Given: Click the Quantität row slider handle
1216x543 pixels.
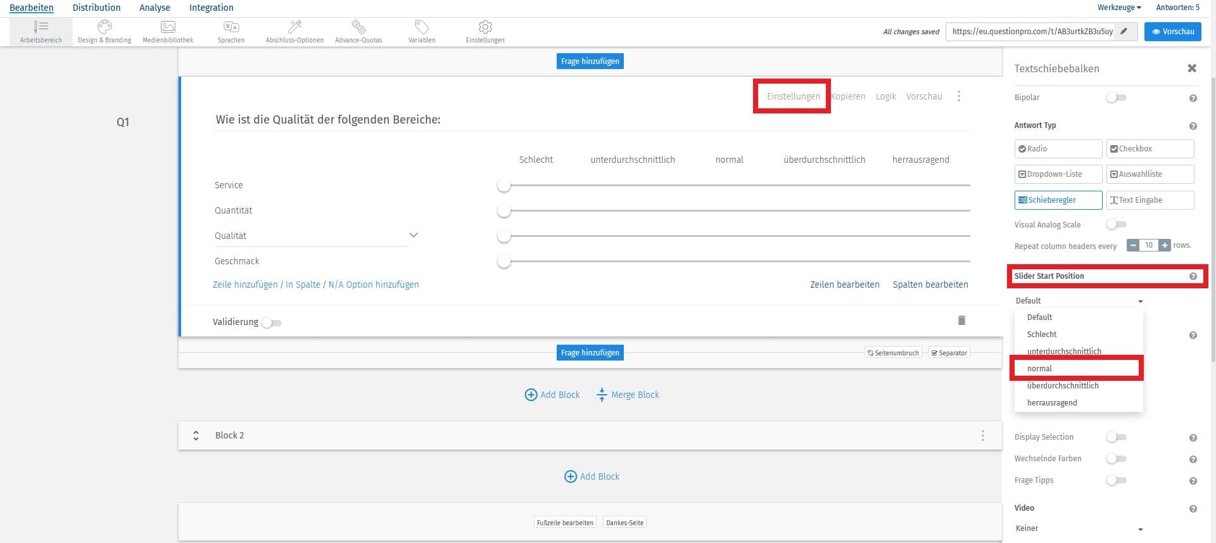Looking at the screenshot, I should pyautogui.click(x=503, y=210).
